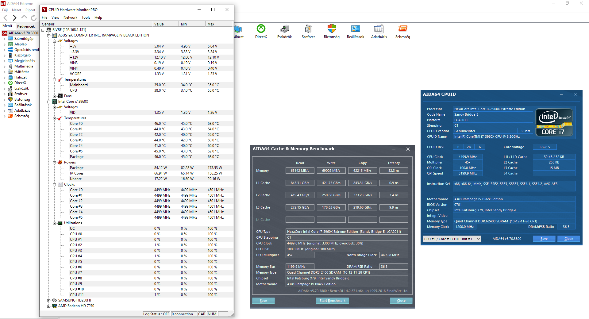Select Kiszolgáló in the AIDA64 sidebar tree
Screen dimensions: 589x319
(x=22, y=55)
